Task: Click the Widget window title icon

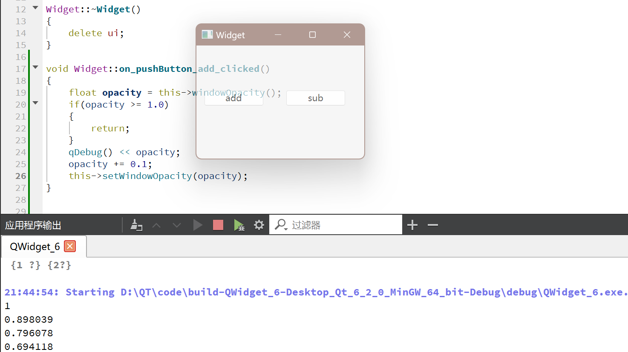Action: [207, 34]
